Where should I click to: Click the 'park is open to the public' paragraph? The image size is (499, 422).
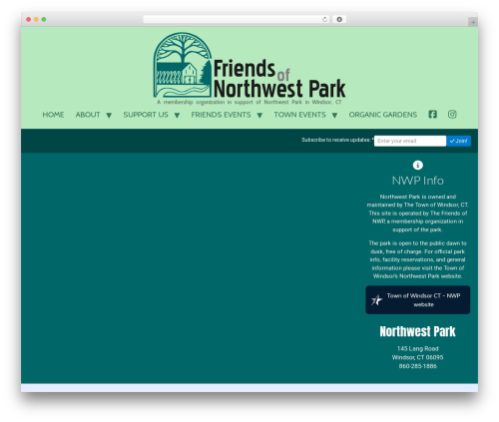tap(418, 259)
